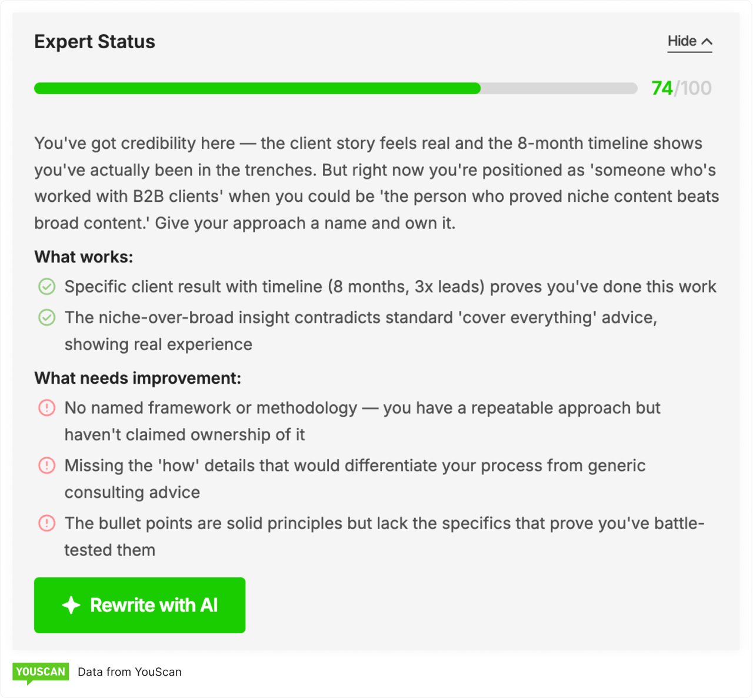Click the YouScan logo badge at the bottom

pyautogui.click(x=41, y=672)
